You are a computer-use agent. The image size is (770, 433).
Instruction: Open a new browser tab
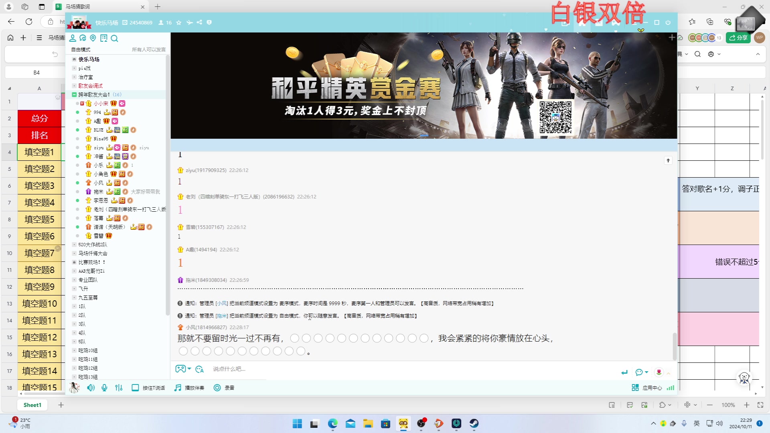coord(158,7)
